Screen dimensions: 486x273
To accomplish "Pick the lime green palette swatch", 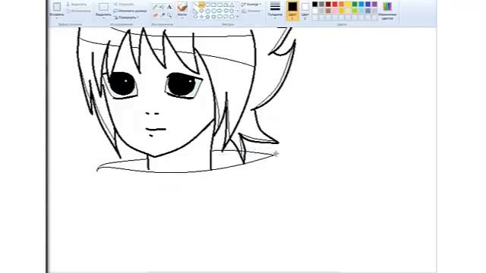I will [355, 11].
